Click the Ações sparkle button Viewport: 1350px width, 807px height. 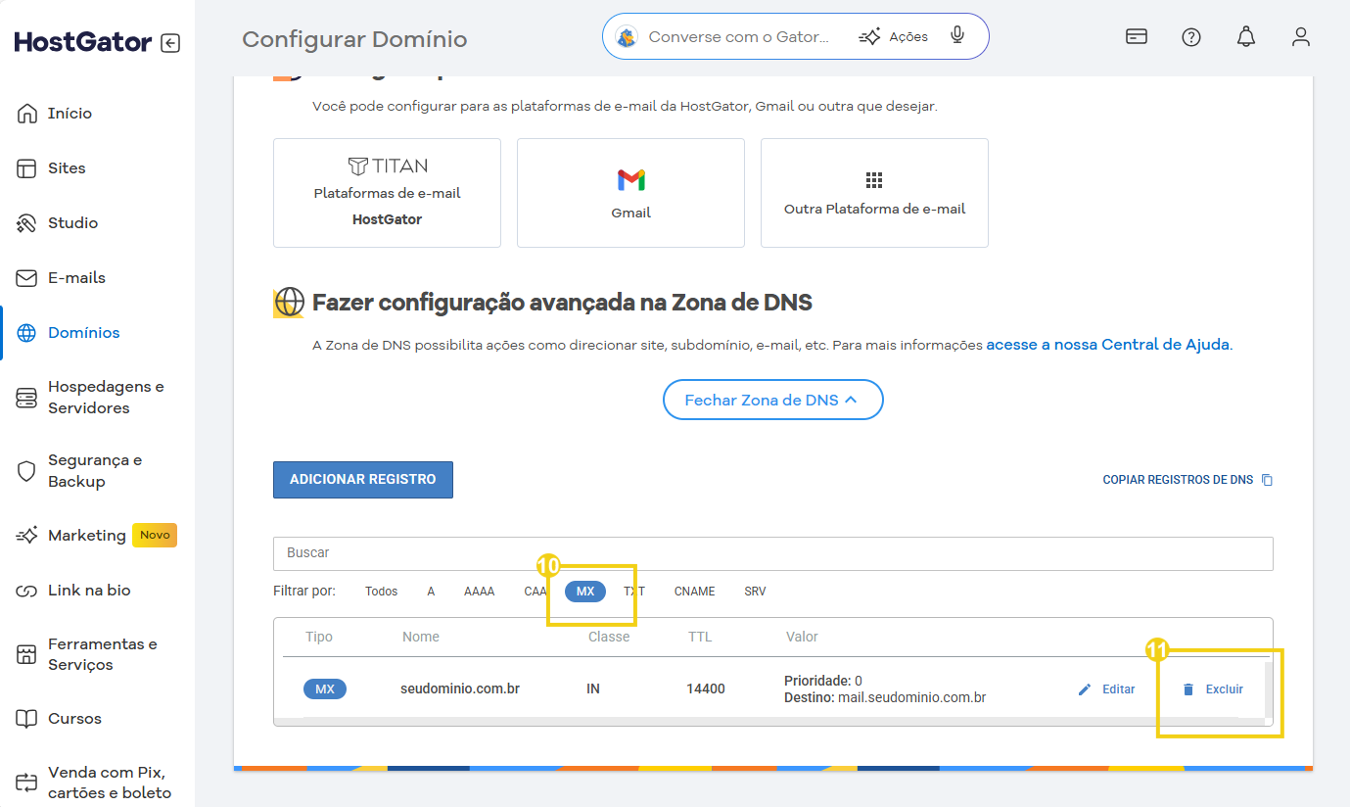(893, 37)
